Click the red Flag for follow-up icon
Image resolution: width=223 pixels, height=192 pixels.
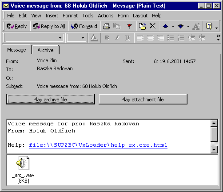(130, 26)
